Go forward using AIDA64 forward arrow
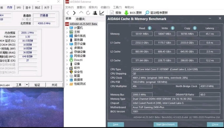224x128 pixels. pyautogui.click(x=74, y=13)
